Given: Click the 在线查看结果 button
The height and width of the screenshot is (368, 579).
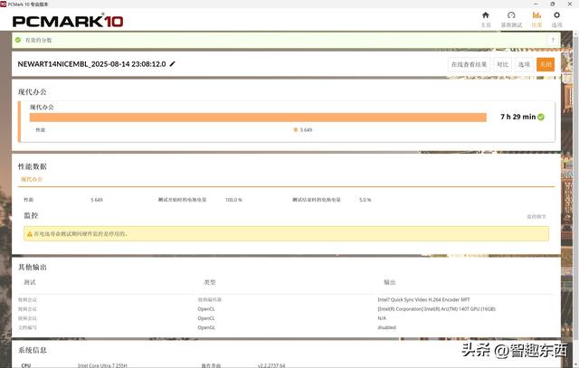Looking at the screenshot, I should pos(469,64).
